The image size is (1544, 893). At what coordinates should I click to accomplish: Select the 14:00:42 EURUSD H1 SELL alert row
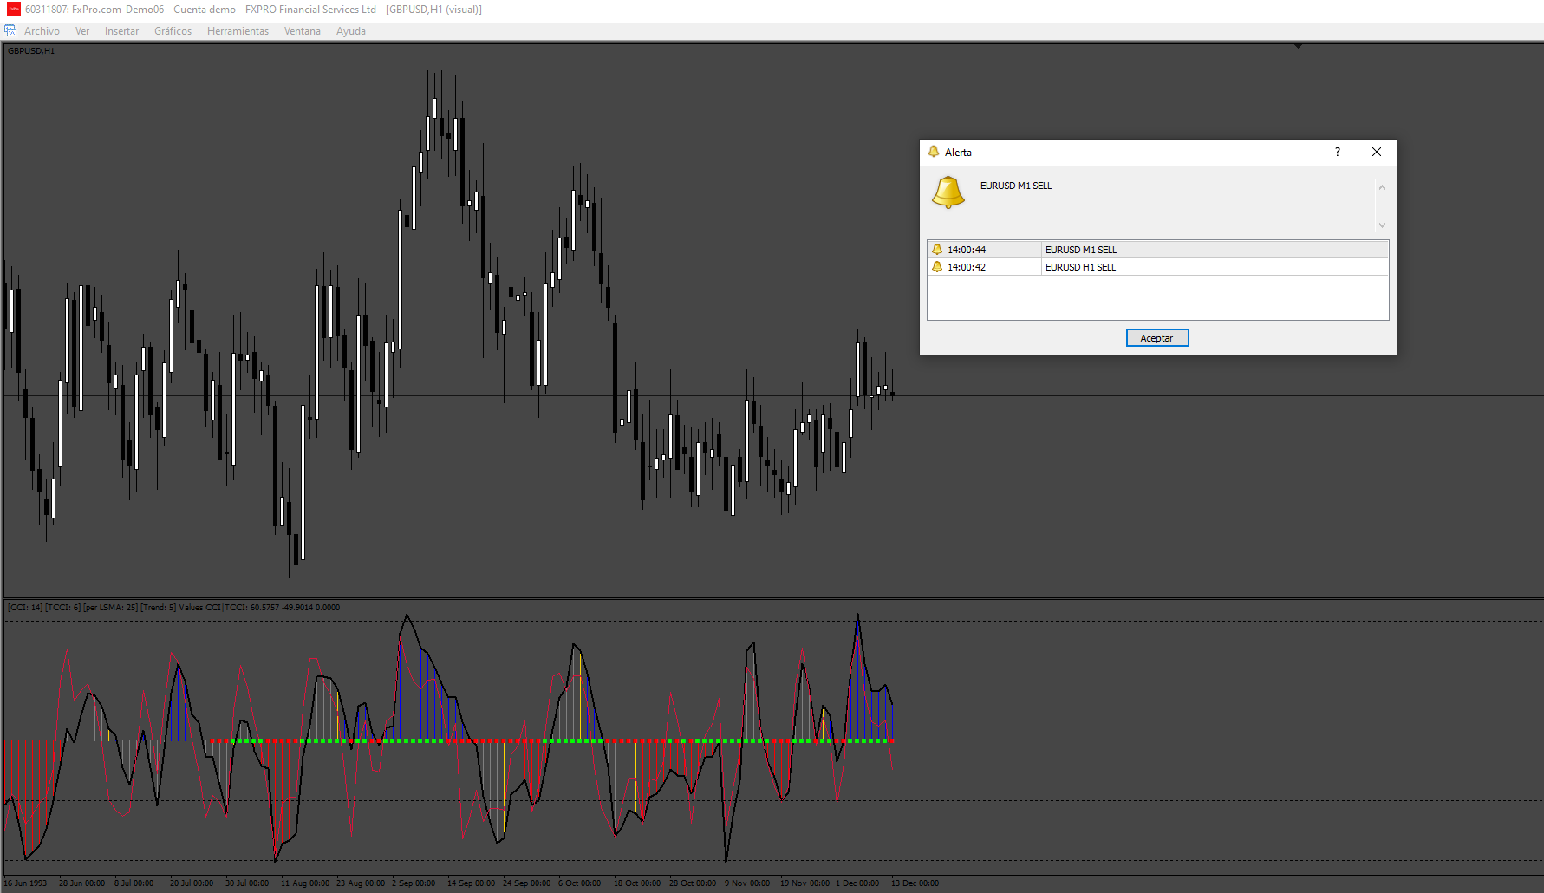1157,267
